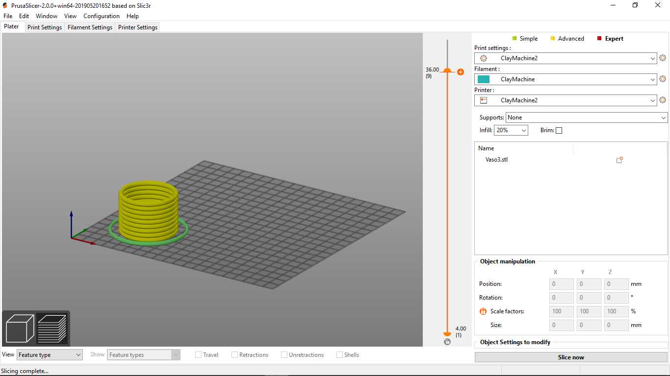Click the yellow sliced vase model in the preview
670x376 pixels.
148,211
